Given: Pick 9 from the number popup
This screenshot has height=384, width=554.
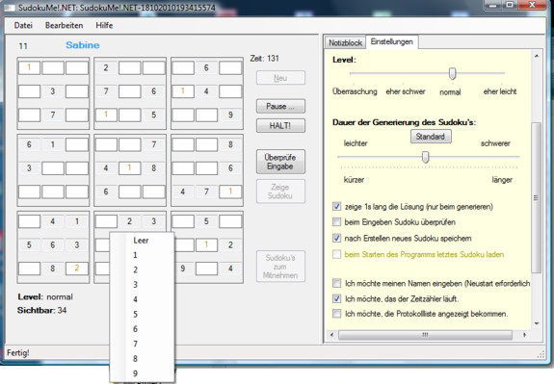Looking at the screenshot, I should 135,373.
